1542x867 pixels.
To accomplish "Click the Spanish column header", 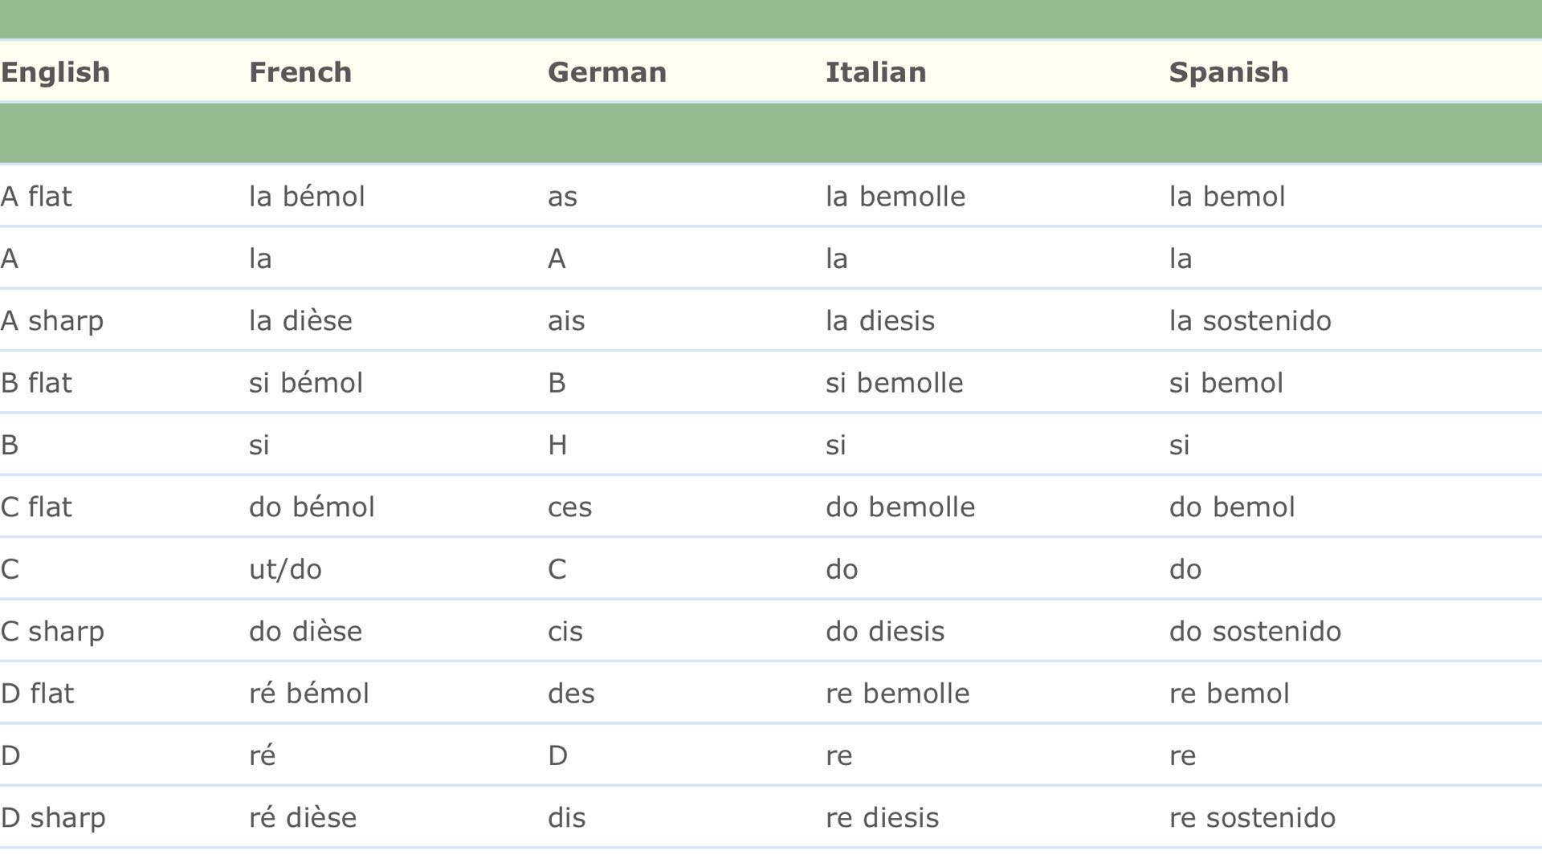I will tap(1229, 72).
